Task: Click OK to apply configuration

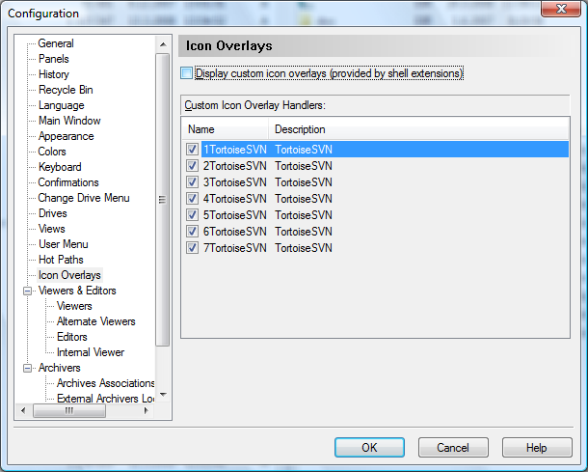Action: pos(369,447)
